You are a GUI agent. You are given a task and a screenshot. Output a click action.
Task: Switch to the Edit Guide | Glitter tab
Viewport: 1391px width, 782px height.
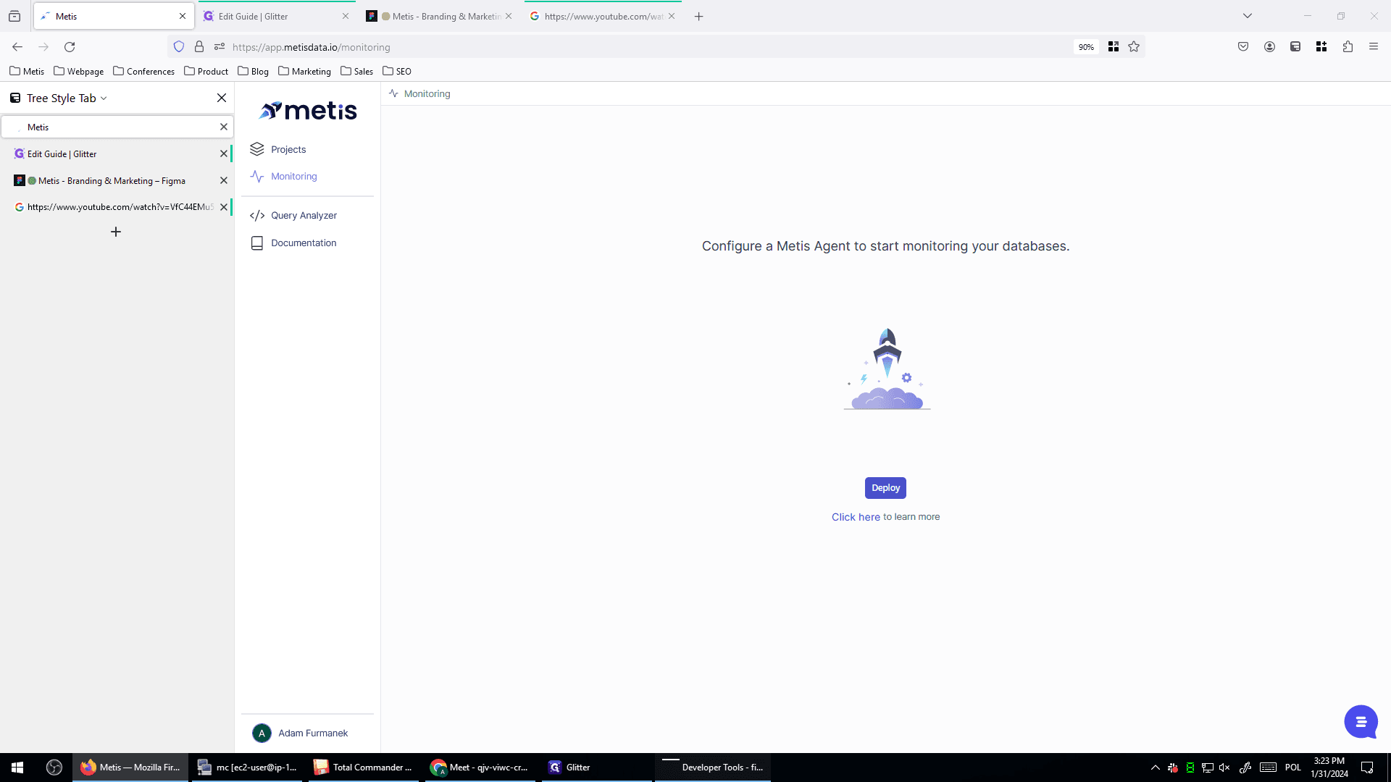point(275,16)
